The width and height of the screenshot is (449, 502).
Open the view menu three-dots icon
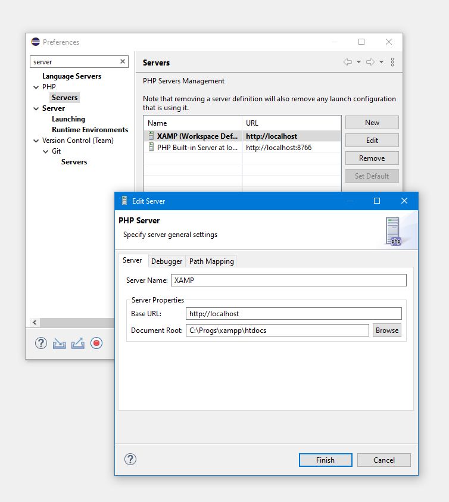coord(392,62)
